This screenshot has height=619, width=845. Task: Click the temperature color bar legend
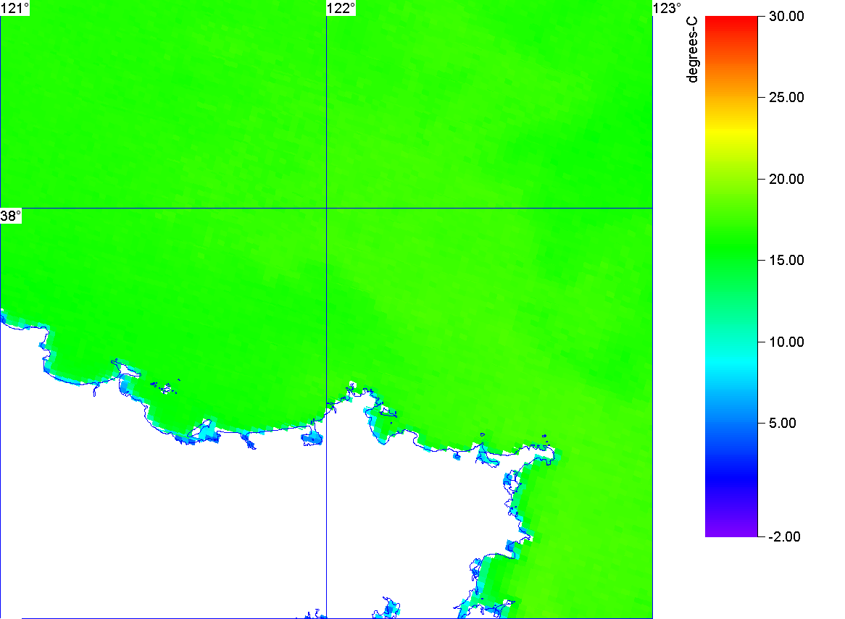731,277
